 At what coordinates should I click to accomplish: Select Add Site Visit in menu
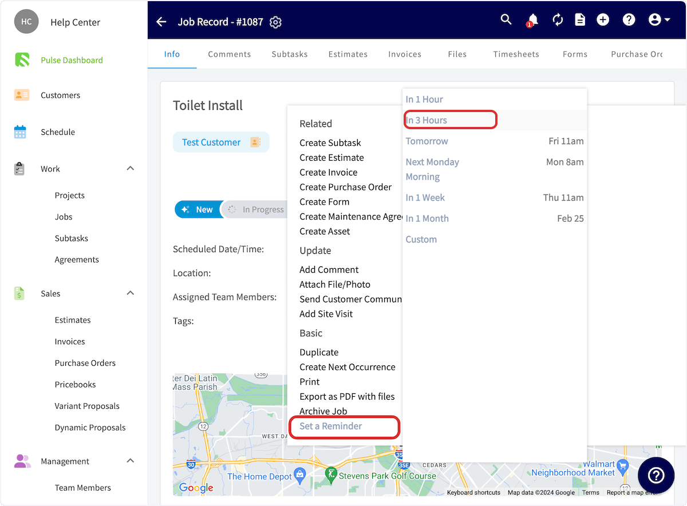[x=326, y=313]
